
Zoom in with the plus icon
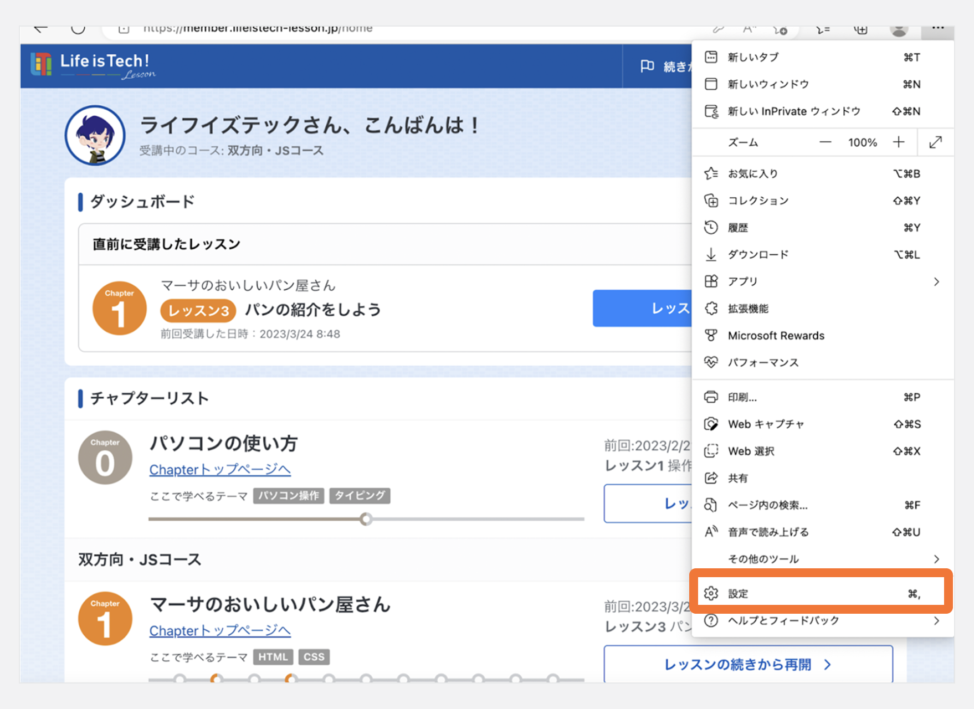click(x=899, y=142)
